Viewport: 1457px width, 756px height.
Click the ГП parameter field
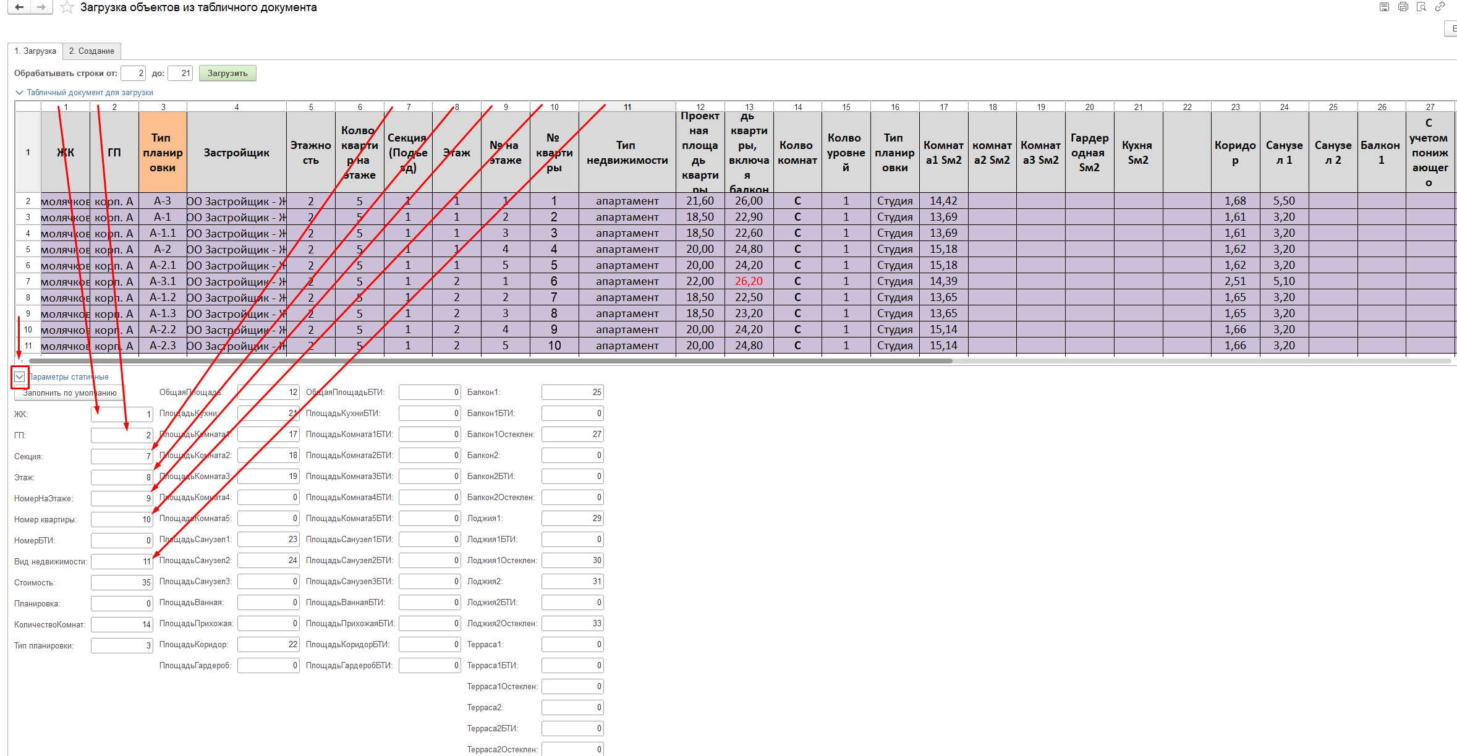coord(122,435)
